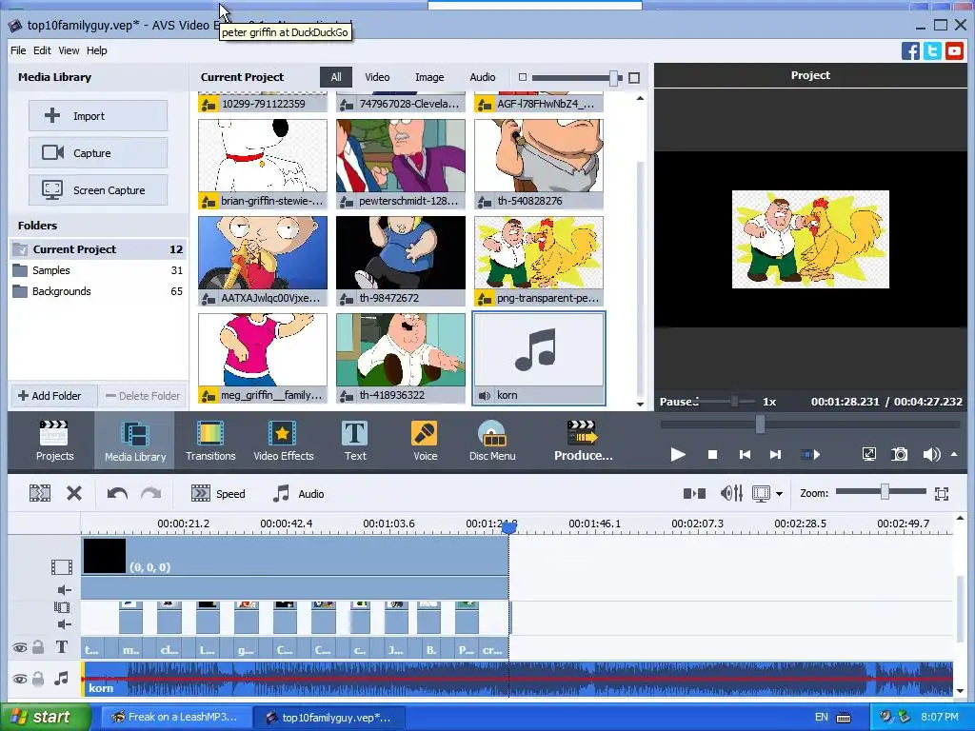975x731 pixels.
Task: Go to next frame
Action: coord(775,454)
